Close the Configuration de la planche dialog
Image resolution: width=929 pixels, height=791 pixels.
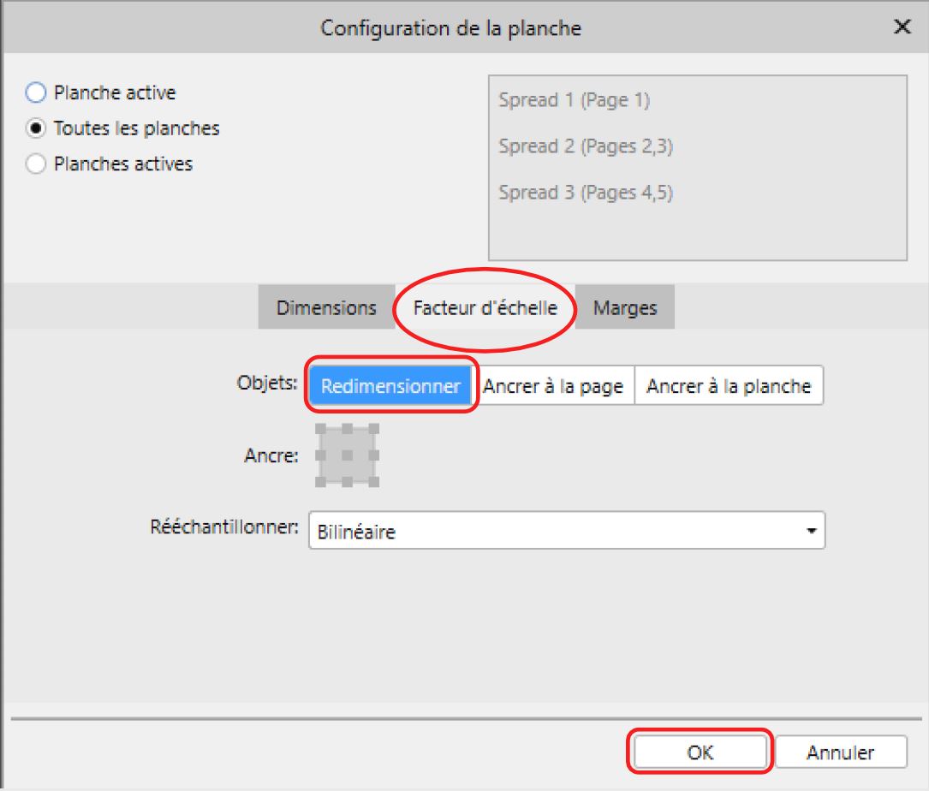[902, 27]
